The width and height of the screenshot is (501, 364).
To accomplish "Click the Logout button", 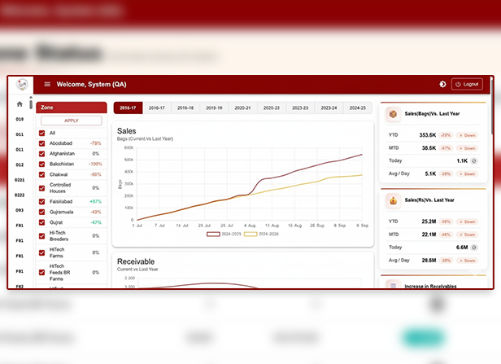I will point(467,85).
